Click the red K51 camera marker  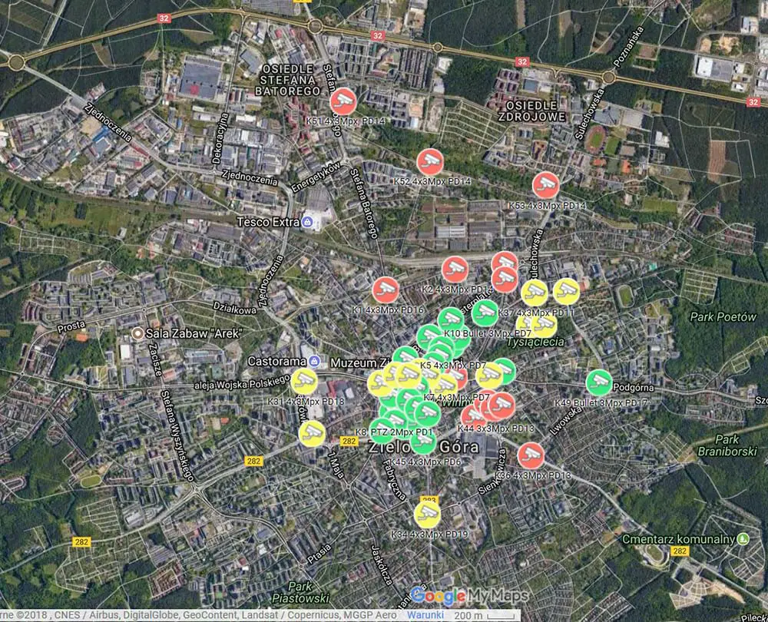343,101
